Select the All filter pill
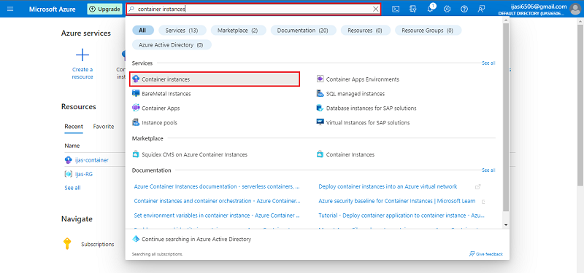 [x=142, y=31]
